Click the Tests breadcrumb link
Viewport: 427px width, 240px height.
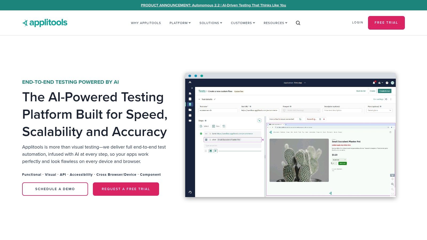(x=202, y=91)
